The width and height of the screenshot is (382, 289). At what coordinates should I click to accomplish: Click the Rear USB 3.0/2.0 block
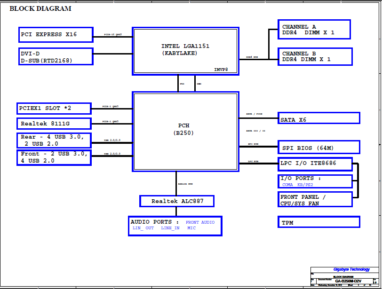(54, 141)
